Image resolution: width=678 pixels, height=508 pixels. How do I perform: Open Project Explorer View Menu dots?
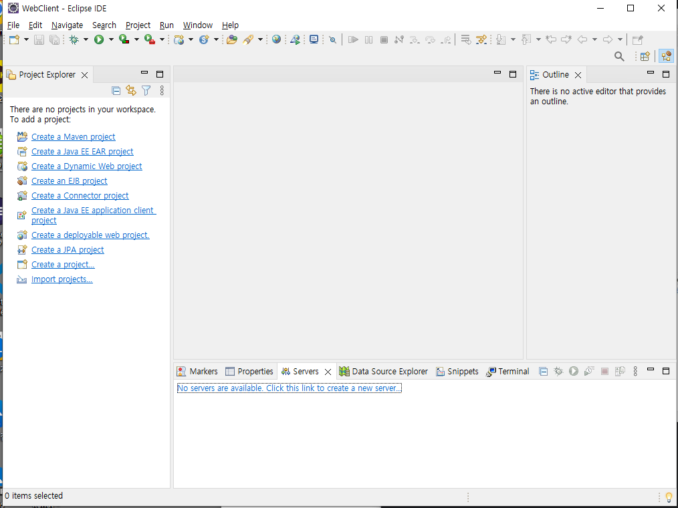point(162,90)
